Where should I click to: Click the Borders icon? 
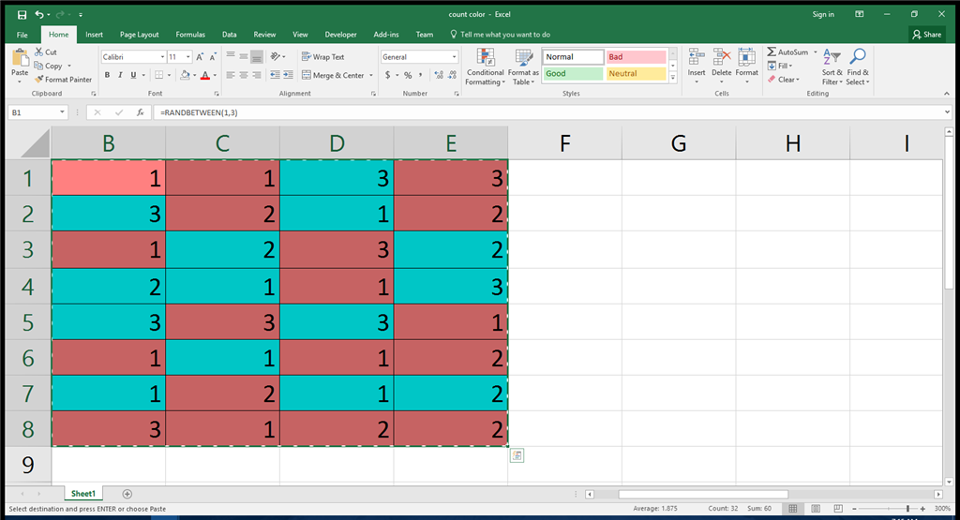point(159,75)
